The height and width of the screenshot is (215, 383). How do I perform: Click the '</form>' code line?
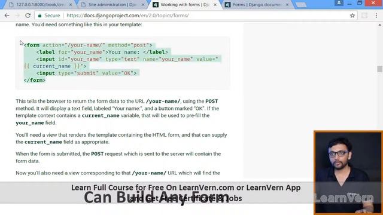[x=35, y=80]
